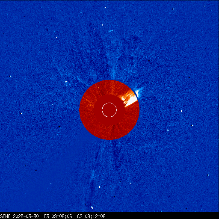Click the white circle outlining the Sun
The width and height of the screenshot is (219, 219).
109,110
